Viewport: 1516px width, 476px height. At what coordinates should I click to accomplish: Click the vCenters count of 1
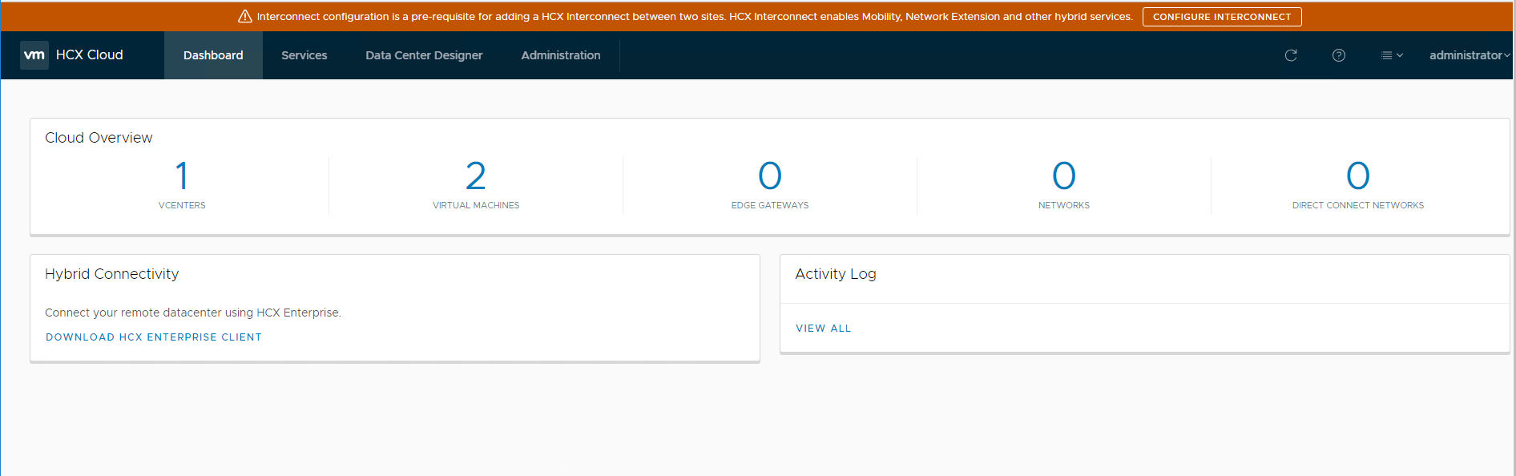[182, 175]
